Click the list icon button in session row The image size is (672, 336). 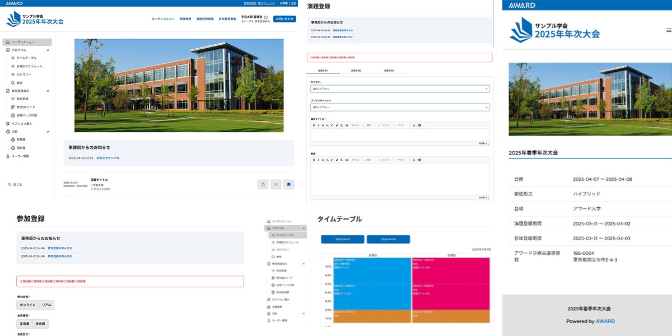[x=276, y=184]
